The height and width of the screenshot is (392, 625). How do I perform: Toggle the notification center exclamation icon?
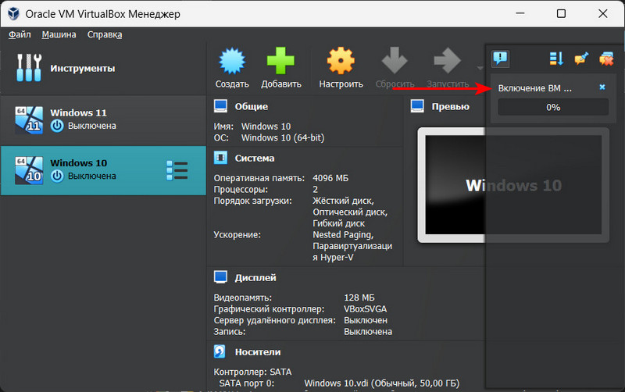[500, 59]
